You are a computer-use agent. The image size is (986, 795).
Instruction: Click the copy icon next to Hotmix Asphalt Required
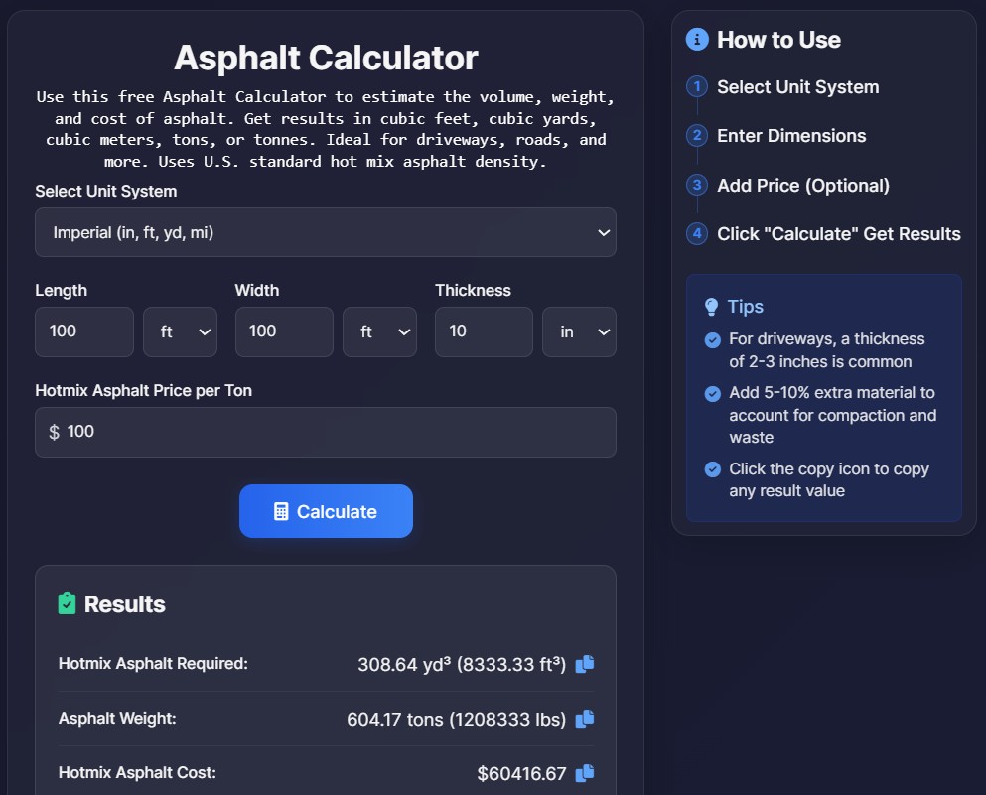click(x=584, y=664)
